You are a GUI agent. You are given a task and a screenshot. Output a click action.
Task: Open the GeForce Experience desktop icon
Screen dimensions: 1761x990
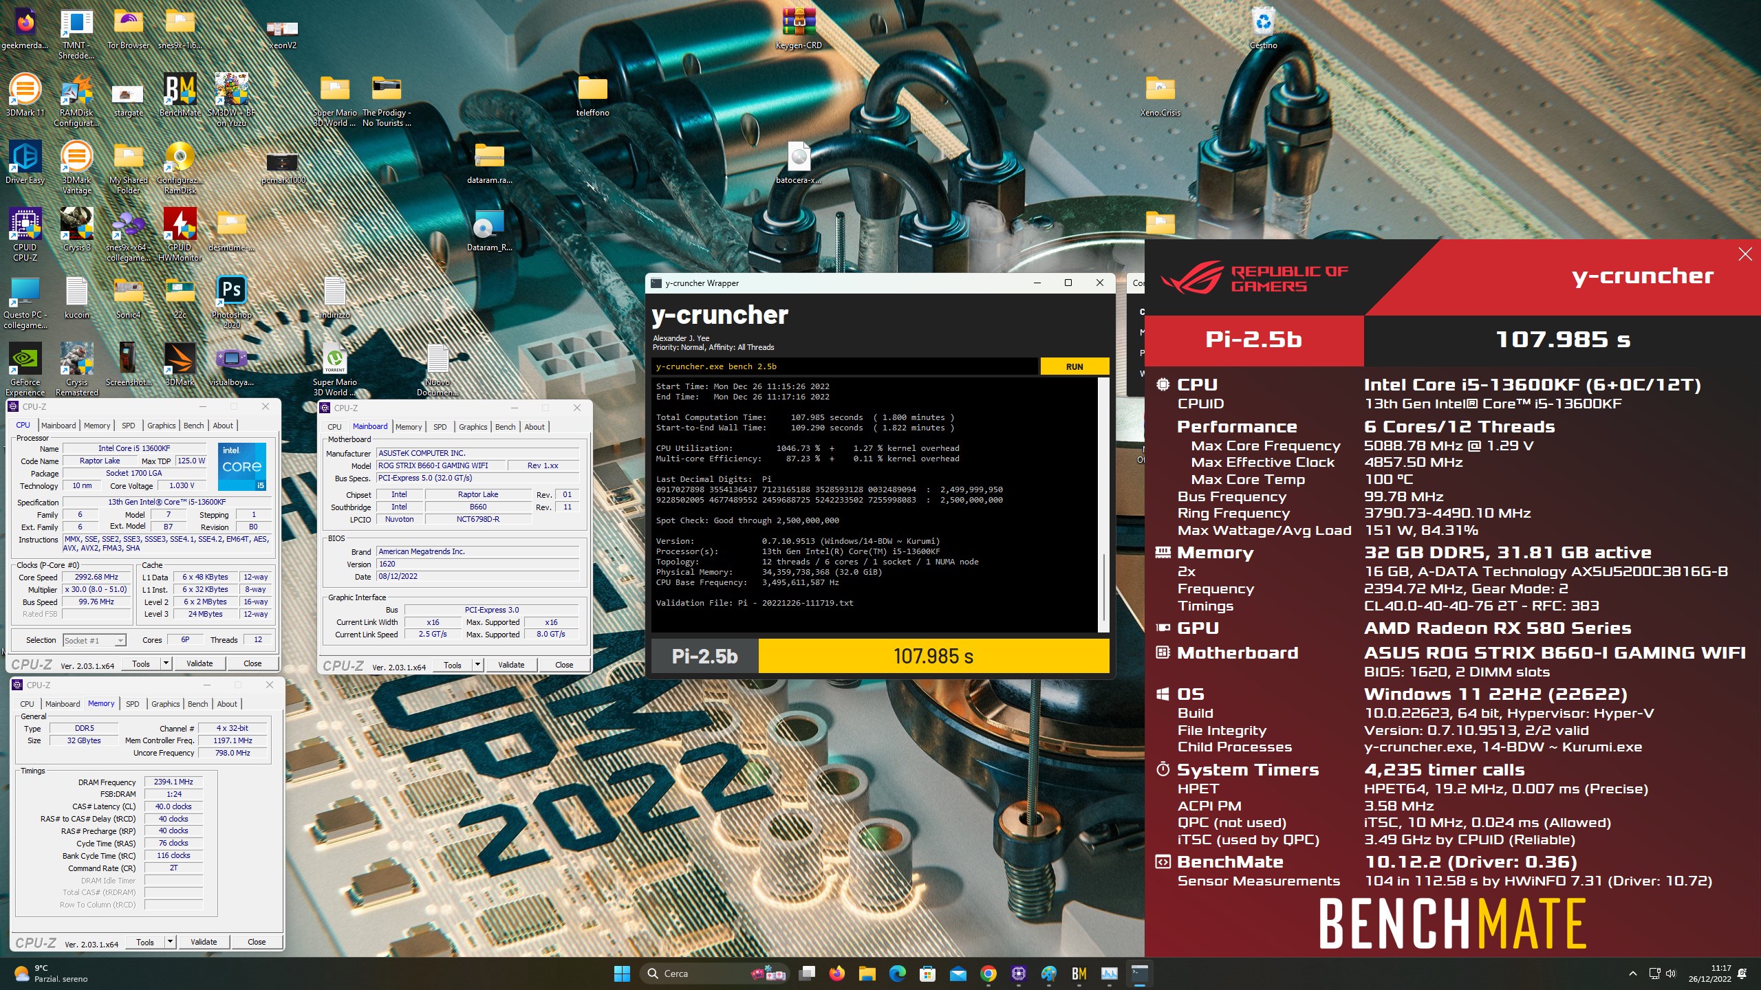point(25,370)
